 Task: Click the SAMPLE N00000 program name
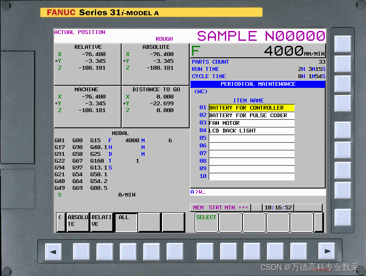point(261,36)
